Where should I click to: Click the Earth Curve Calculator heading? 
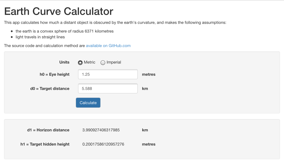pos(59,11)
